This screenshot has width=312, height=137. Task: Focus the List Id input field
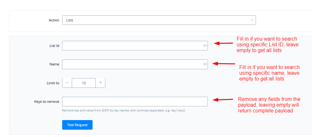132,46
